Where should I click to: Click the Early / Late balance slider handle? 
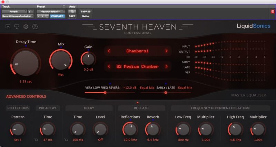(166, 93)
